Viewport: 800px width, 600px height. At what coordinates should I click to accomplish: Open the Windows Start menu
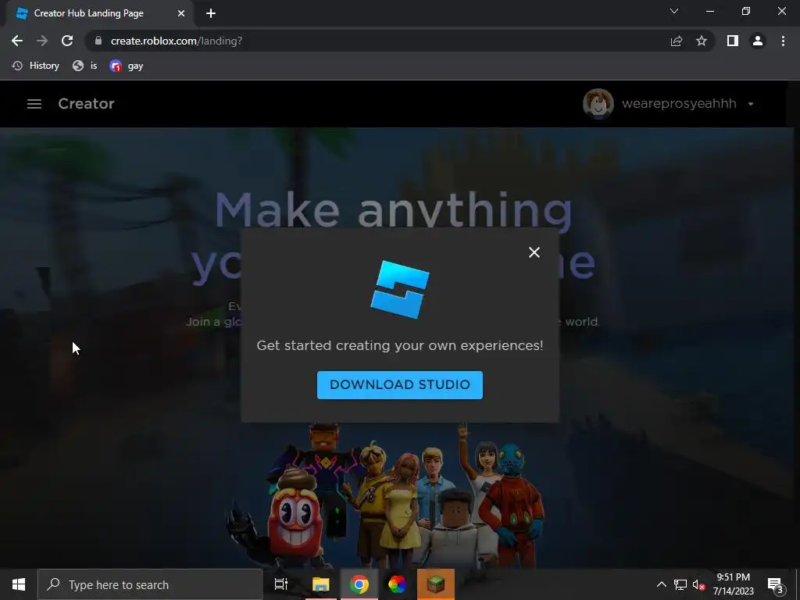[19, 584]
